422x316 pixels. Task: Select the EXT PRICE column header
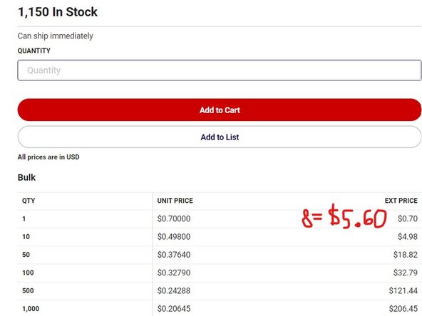(x=401, y=201)
